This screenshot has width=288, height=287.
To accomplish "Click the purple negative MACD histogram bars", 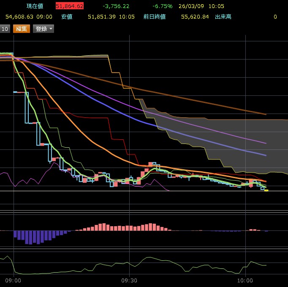I will coord(30,236).
